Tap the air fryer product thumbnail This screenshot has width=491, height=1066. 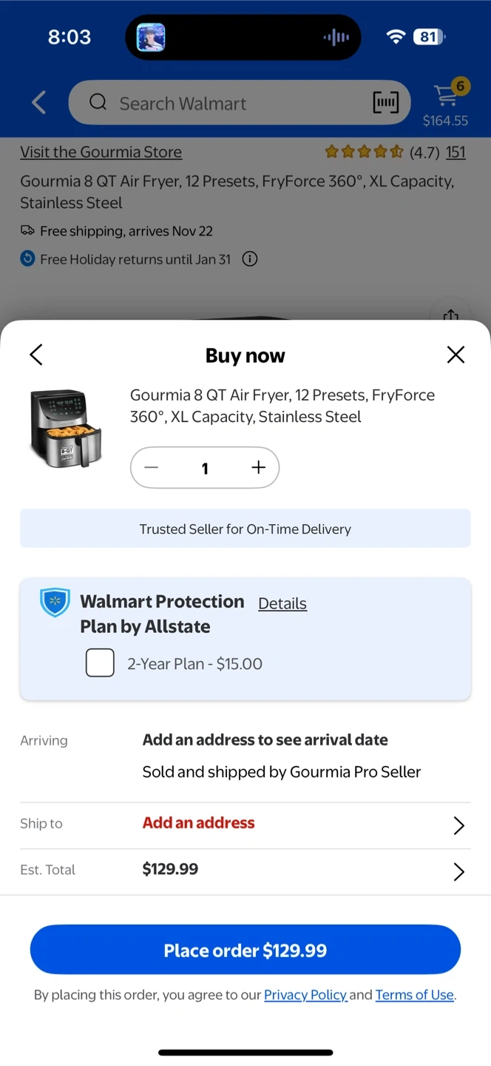click(65, 429)
